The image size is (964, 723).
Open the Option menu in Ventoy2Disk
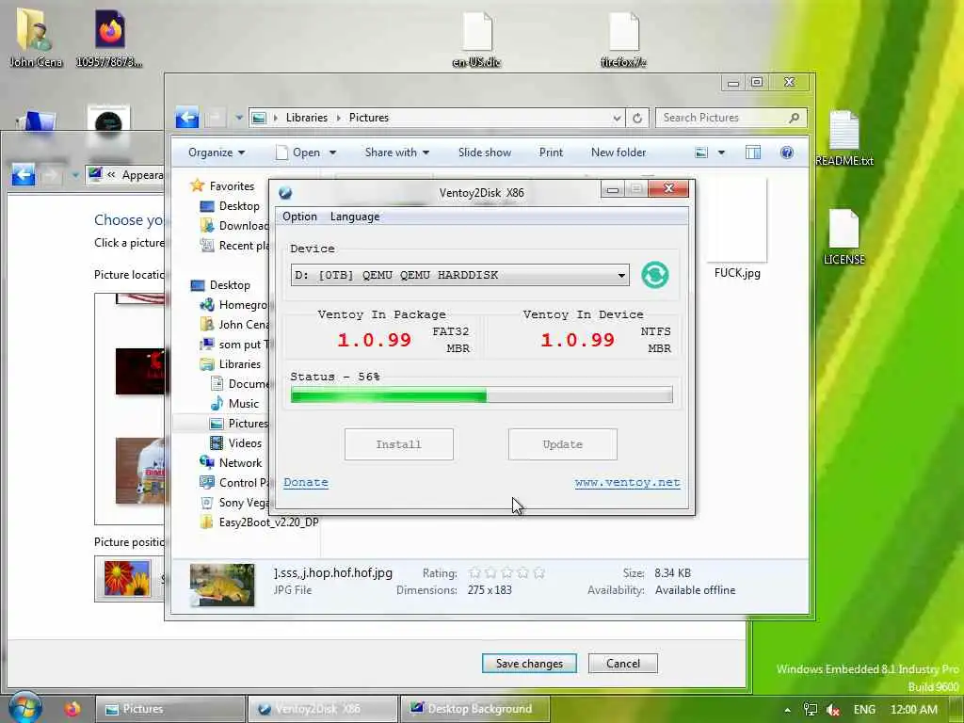(x=299, y=217)
